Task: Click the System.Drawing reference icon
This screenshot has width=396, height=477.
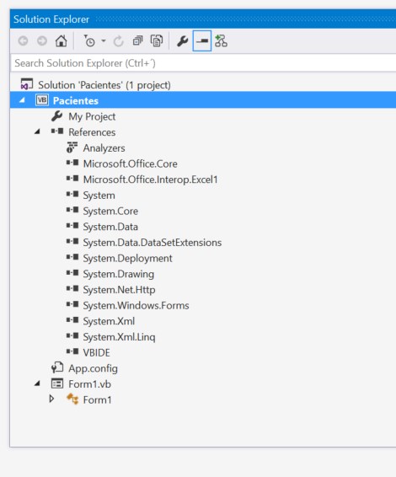Action: [72, 273]
